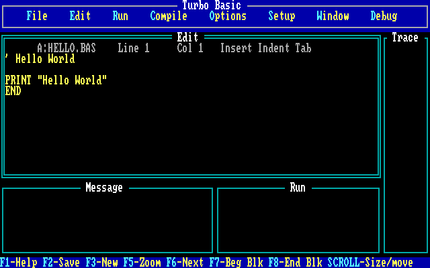
Task: Click the Turbo Basic title text
Action: coord(212,5)
